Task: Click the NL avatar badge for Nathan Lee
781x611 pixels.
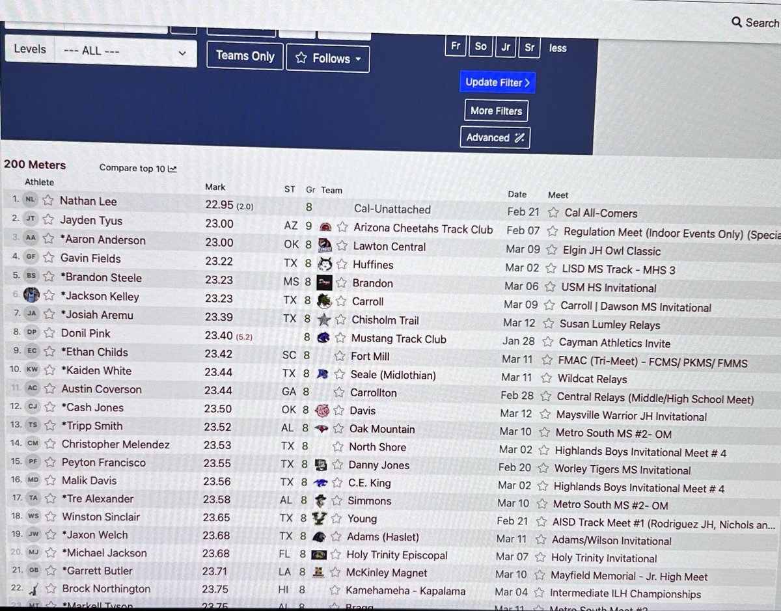Action: [x=31, y=201]
